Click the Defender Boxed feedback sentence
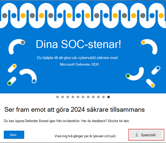 [67, 121]
